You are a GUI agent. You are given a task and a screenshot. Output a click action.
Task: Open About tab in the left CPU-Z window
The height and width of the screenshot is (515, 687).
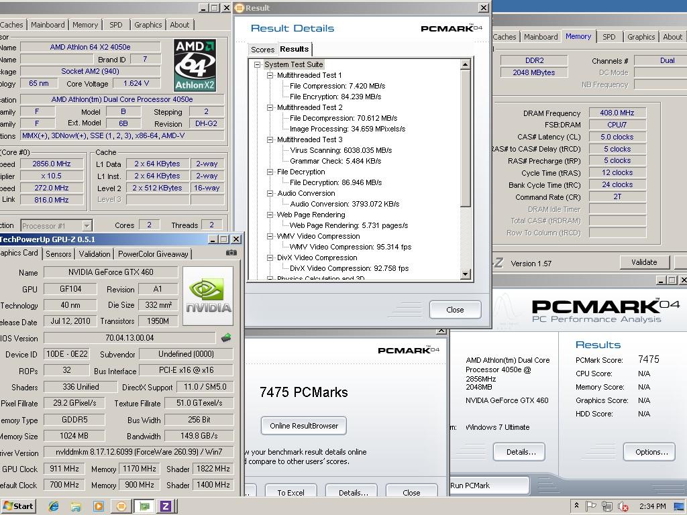coord(180,25)
